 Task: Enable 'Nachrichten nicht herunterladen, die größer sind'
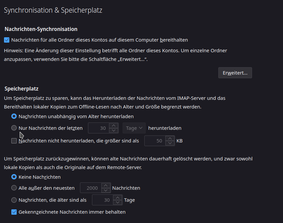(x=14, y=141)
